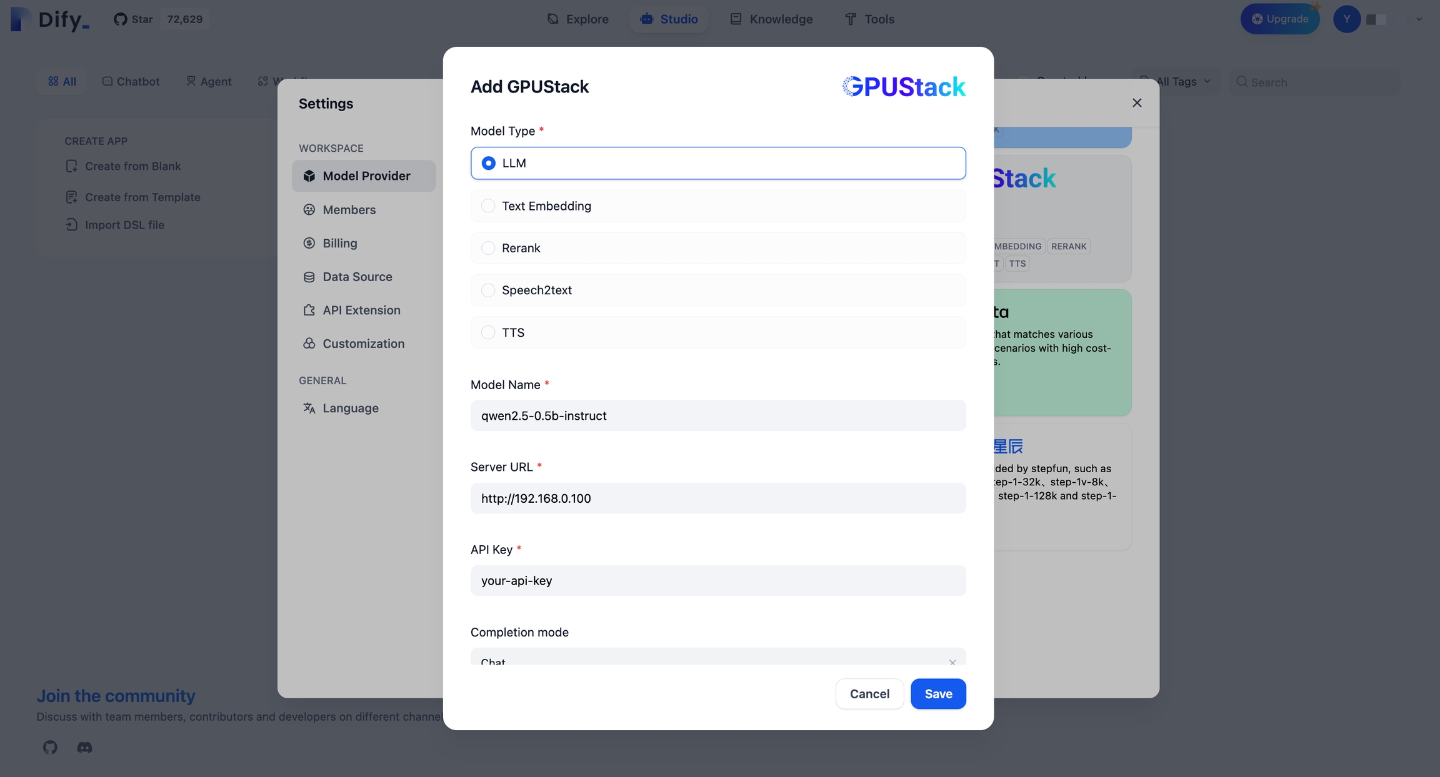Click the Data Source database icon
The width and height of the screenshot is (1440, 777).
point(309,277)
